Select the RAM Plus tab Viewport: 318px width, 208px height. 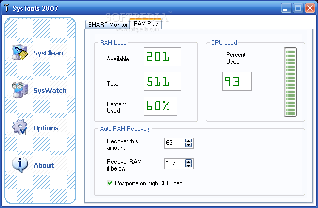pos(146,24)
